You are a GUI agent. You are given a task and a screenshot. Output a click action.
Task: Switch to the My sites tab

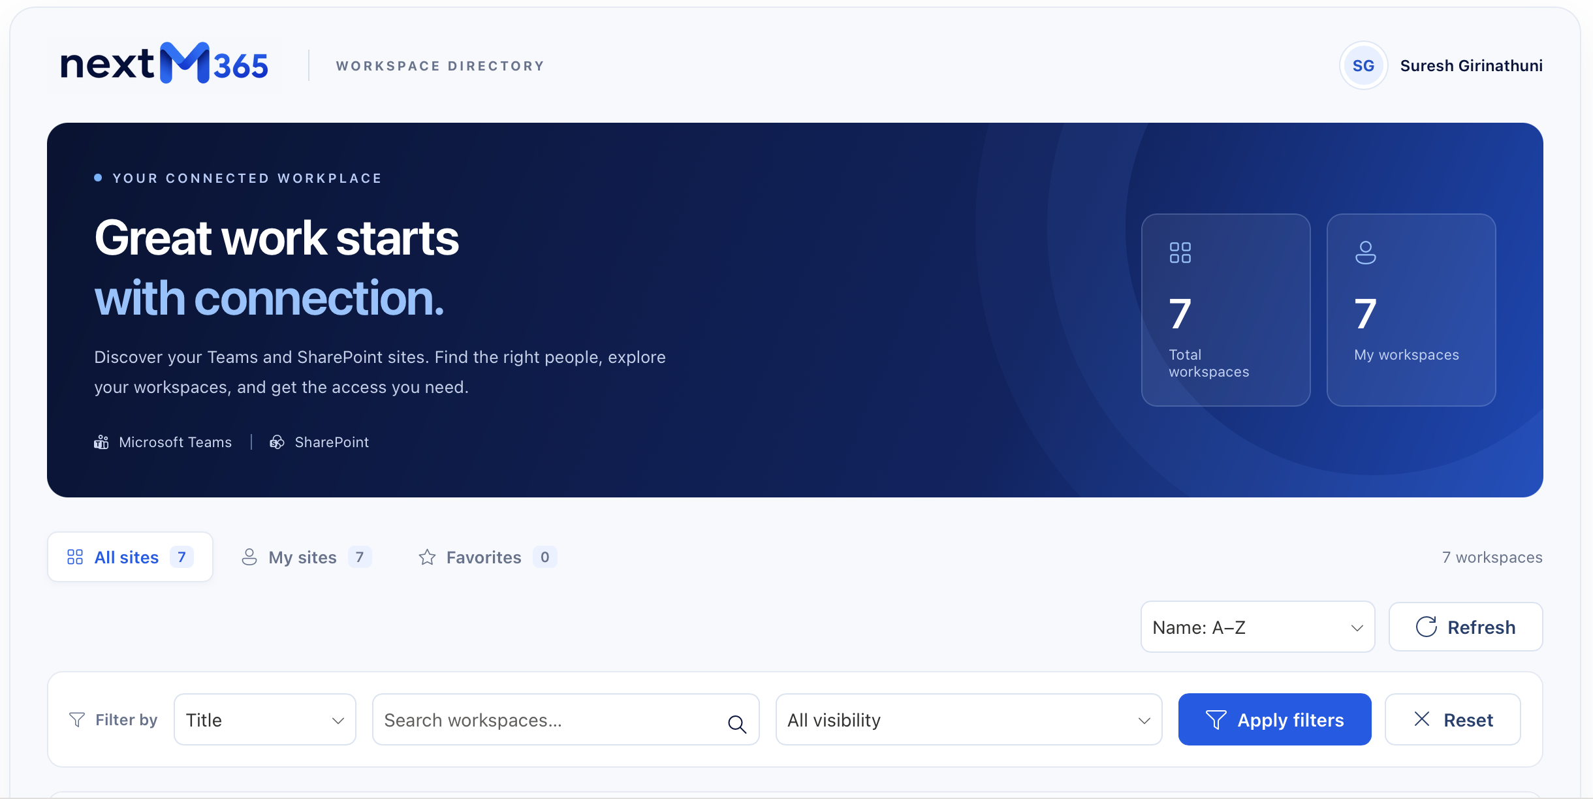click(307, 557)
